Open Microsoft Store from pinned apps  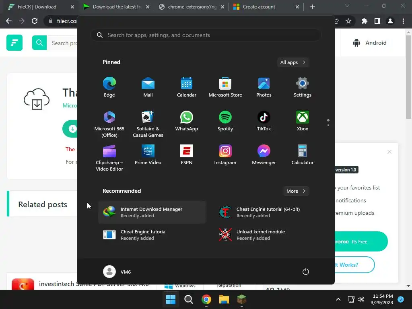[225, 87]
